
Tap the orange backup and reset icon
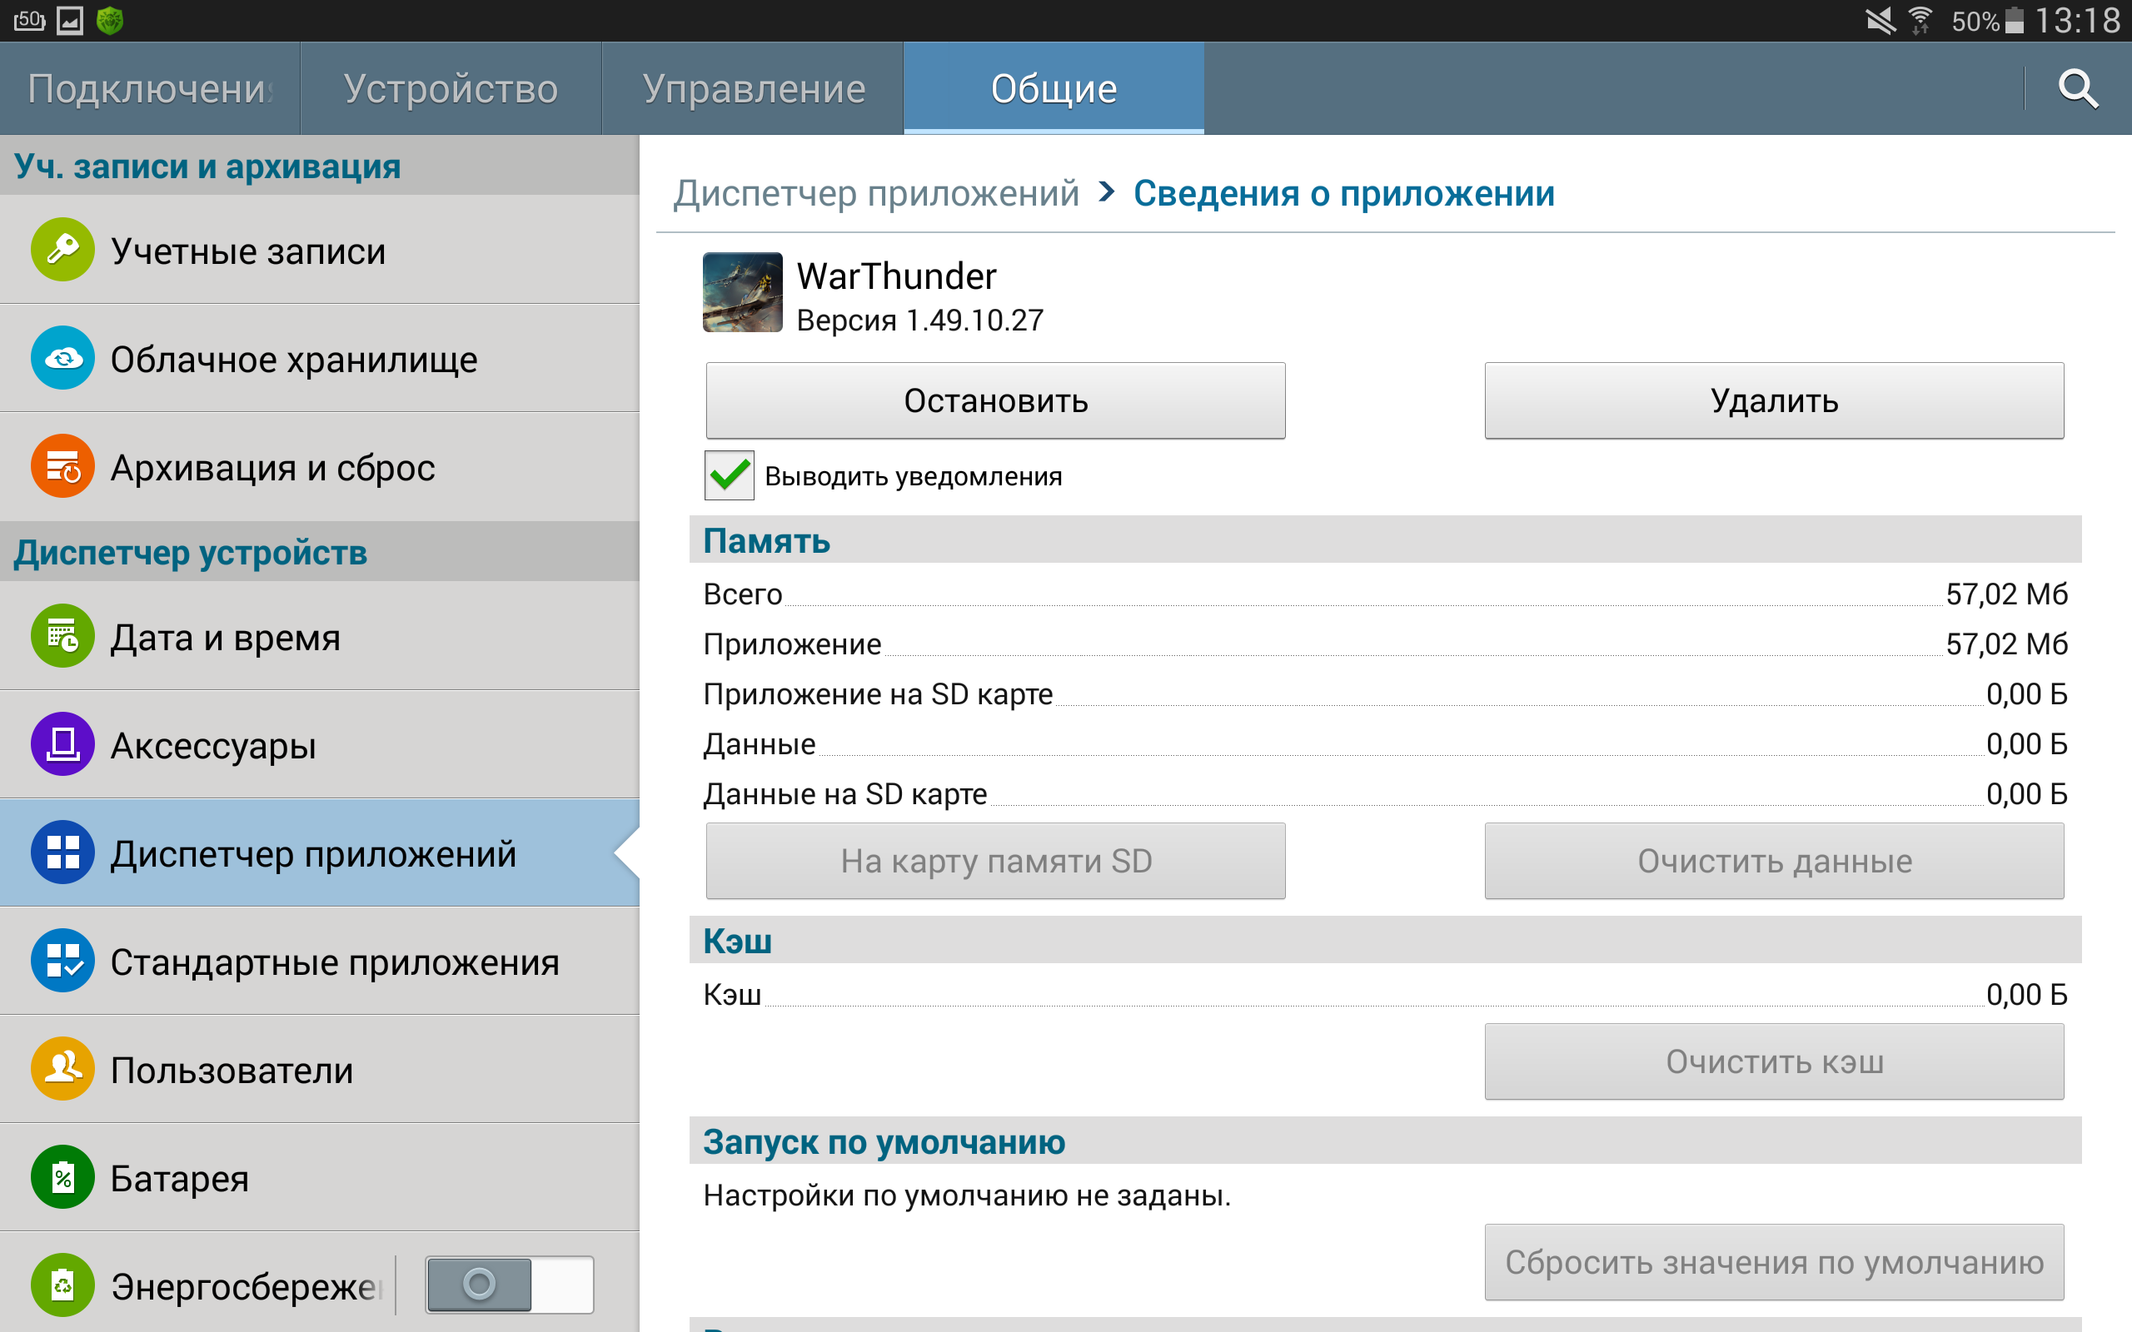click(62, 467)
